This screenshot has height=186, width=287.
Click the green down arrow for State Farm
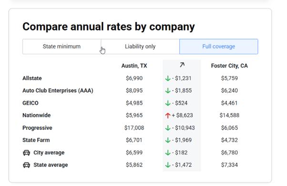[168, 140]
